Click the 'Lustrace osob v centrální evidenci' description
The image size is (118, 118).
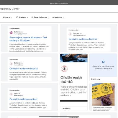(28, 76)
